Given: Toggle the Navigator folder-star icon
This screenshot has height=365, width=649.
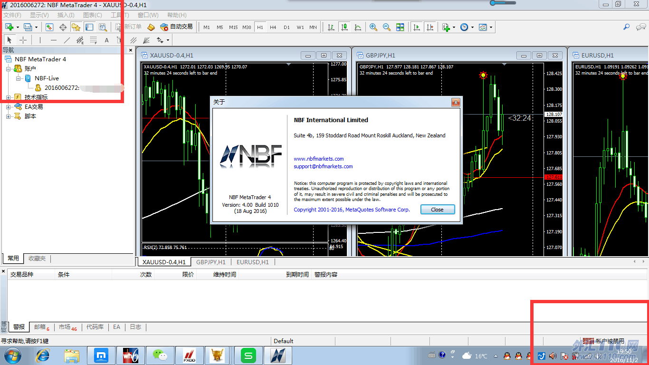Looking at the screenshot, I should pos(76,27).
